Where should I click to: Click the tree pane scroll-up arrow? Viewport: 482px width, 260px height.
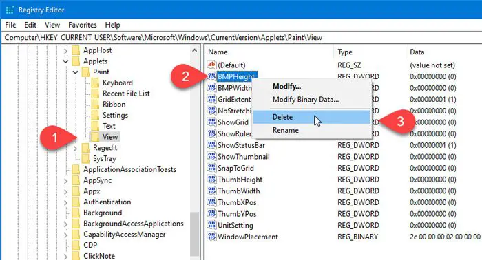tap(194, 50)
